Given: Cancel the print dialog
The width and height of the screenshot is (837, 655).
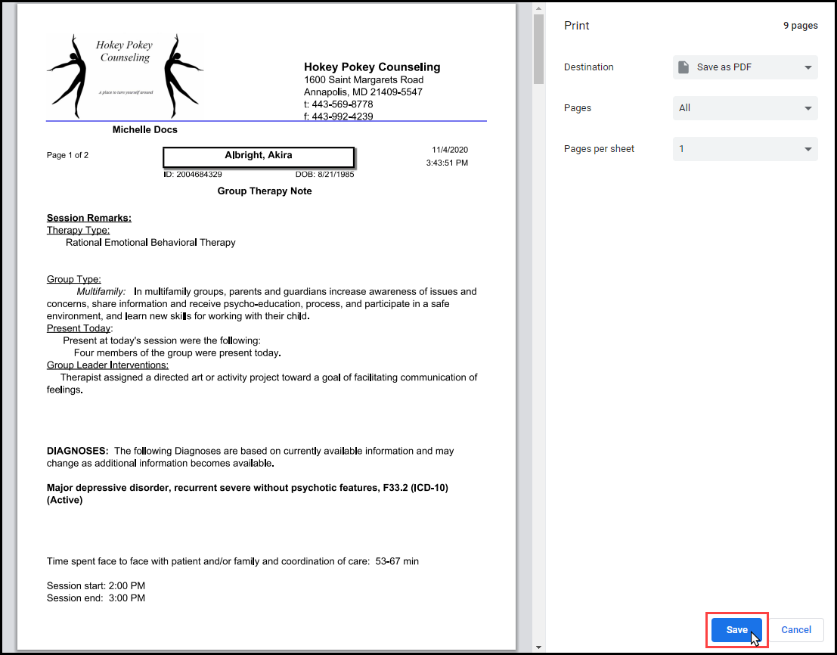Looking at the screenshot, I should click(796, 629).
